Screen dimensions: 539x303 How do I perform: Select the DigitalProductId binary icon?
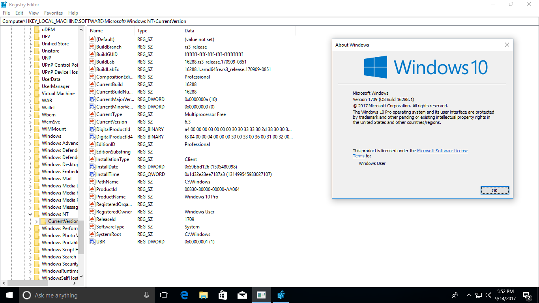tap(92, 129)
